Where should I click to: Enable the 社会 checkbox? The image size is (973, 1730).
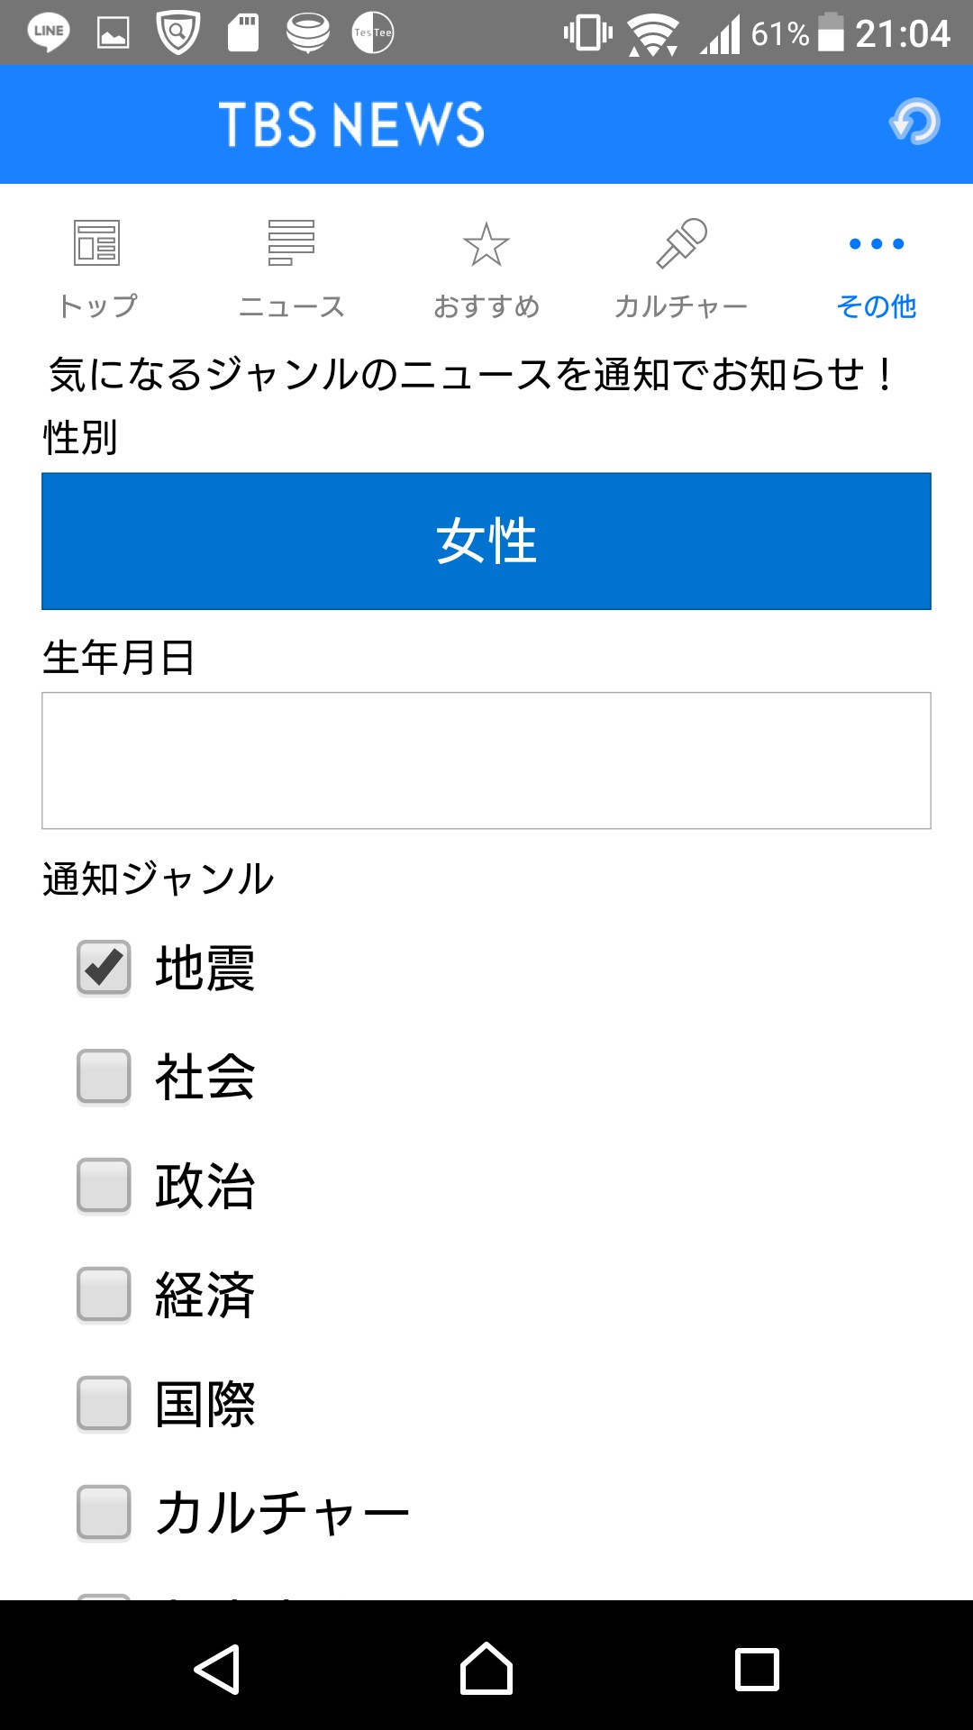pos(104,1077)
